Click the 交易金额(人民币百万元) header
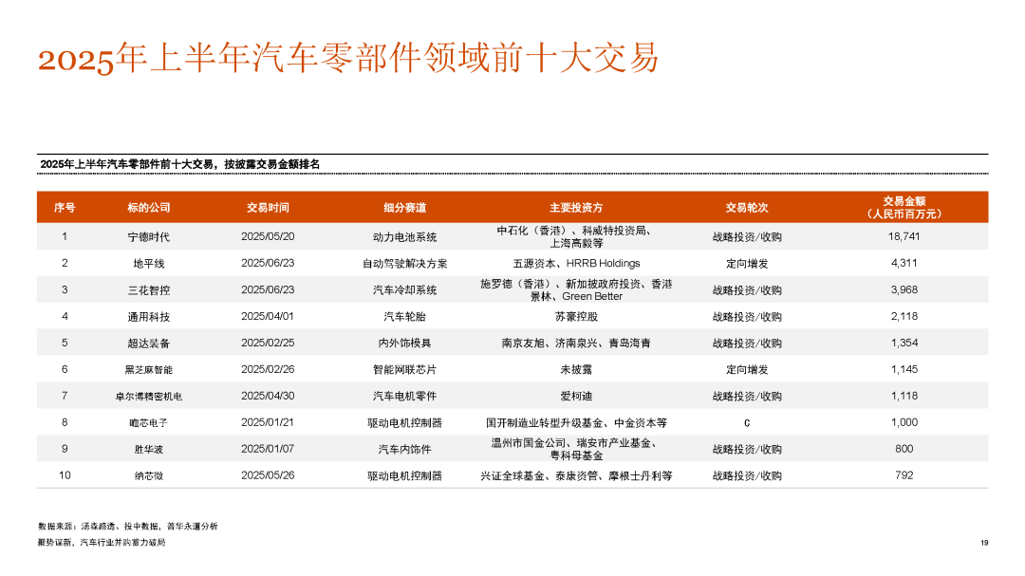 point(904,207)
